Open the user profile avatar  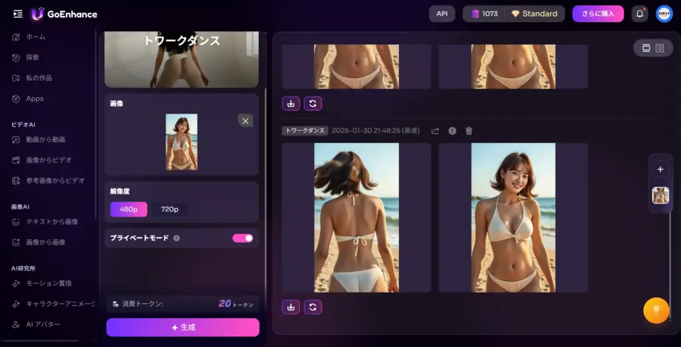[664, 14]
